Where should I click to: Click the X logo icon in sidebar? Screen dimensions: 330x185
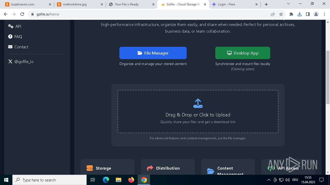click(10, 61)
